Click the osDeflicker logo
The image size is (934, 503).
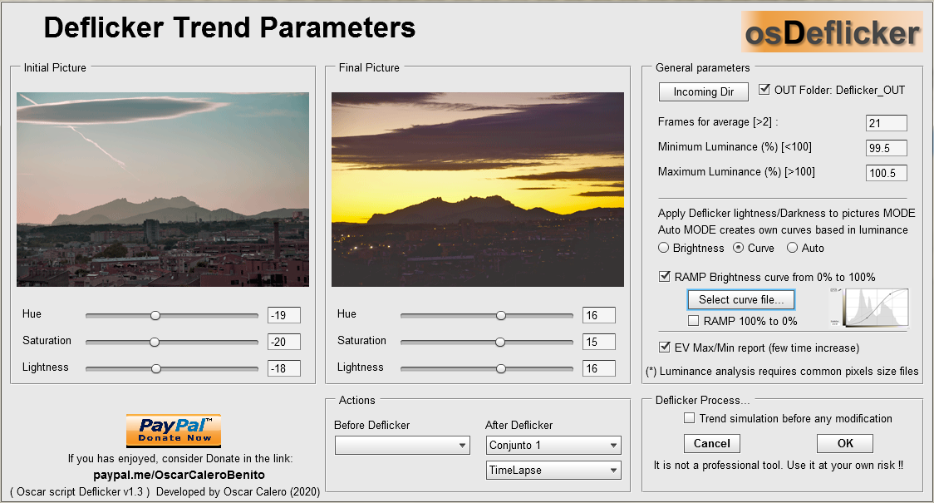[832, 32]
